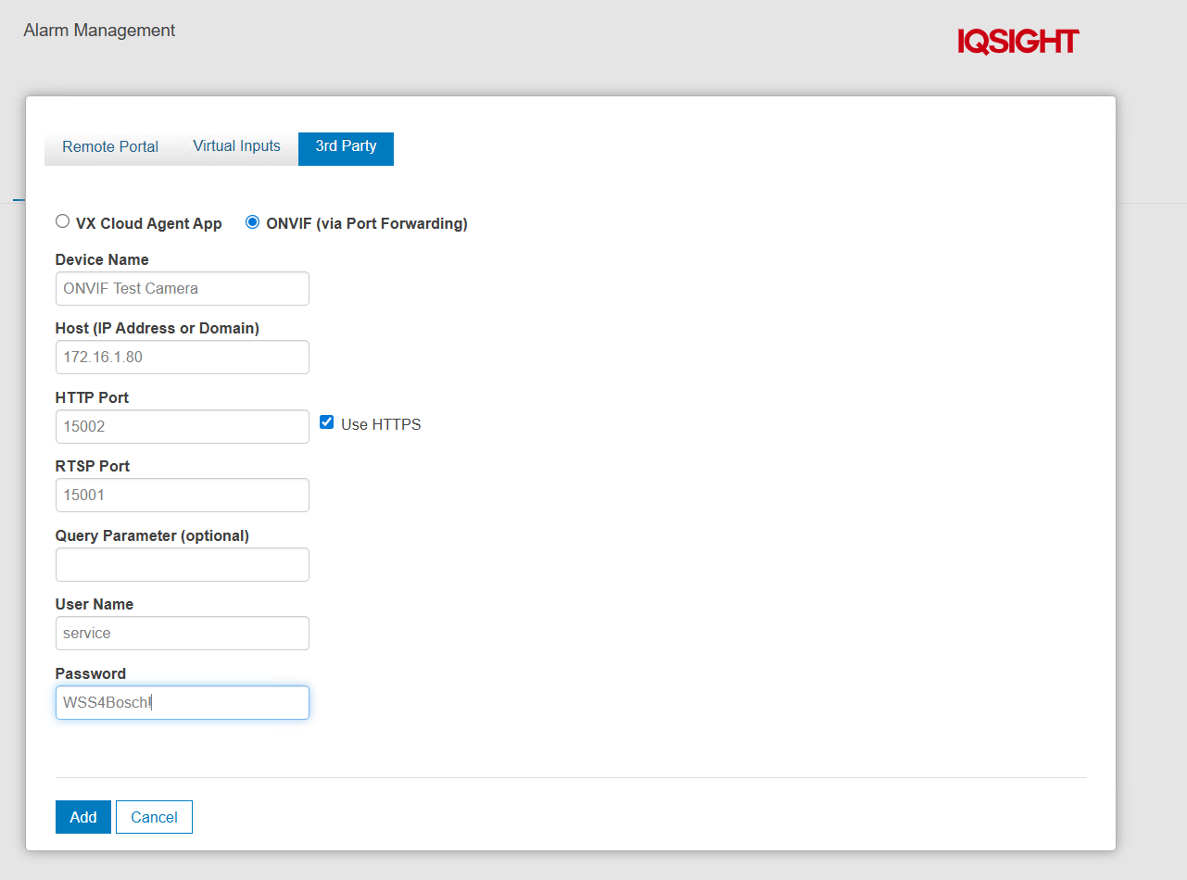Click the IQSIGHT logo
Viewport: 1187px width, 880px height.
tap(1017, 42)
